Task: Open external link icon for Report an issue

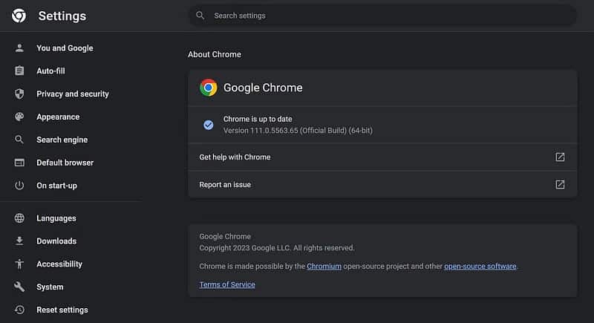Action: click(560, 185)
